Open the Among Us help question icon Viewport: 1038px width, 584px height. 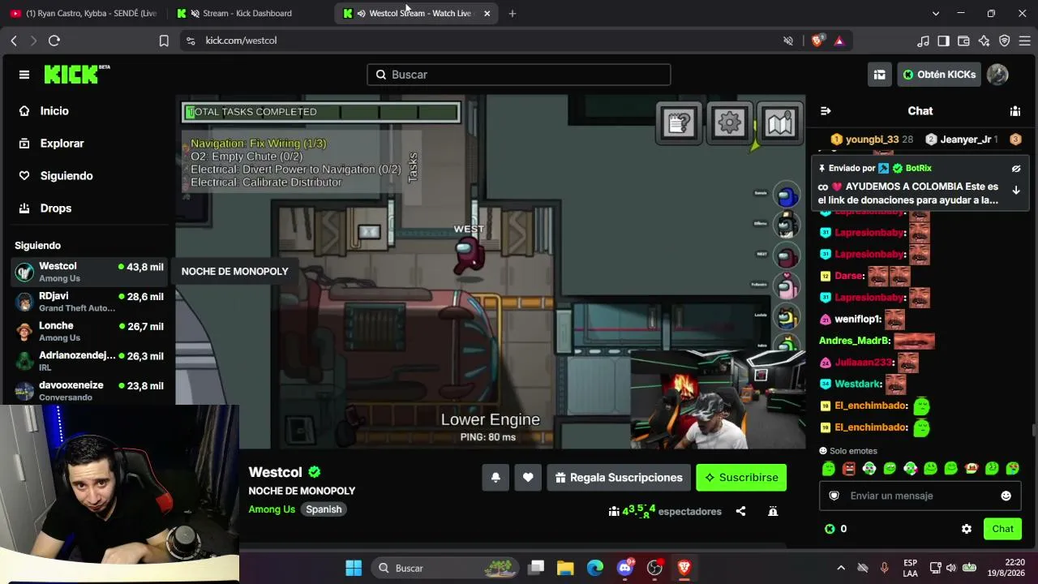coord(679,123)
